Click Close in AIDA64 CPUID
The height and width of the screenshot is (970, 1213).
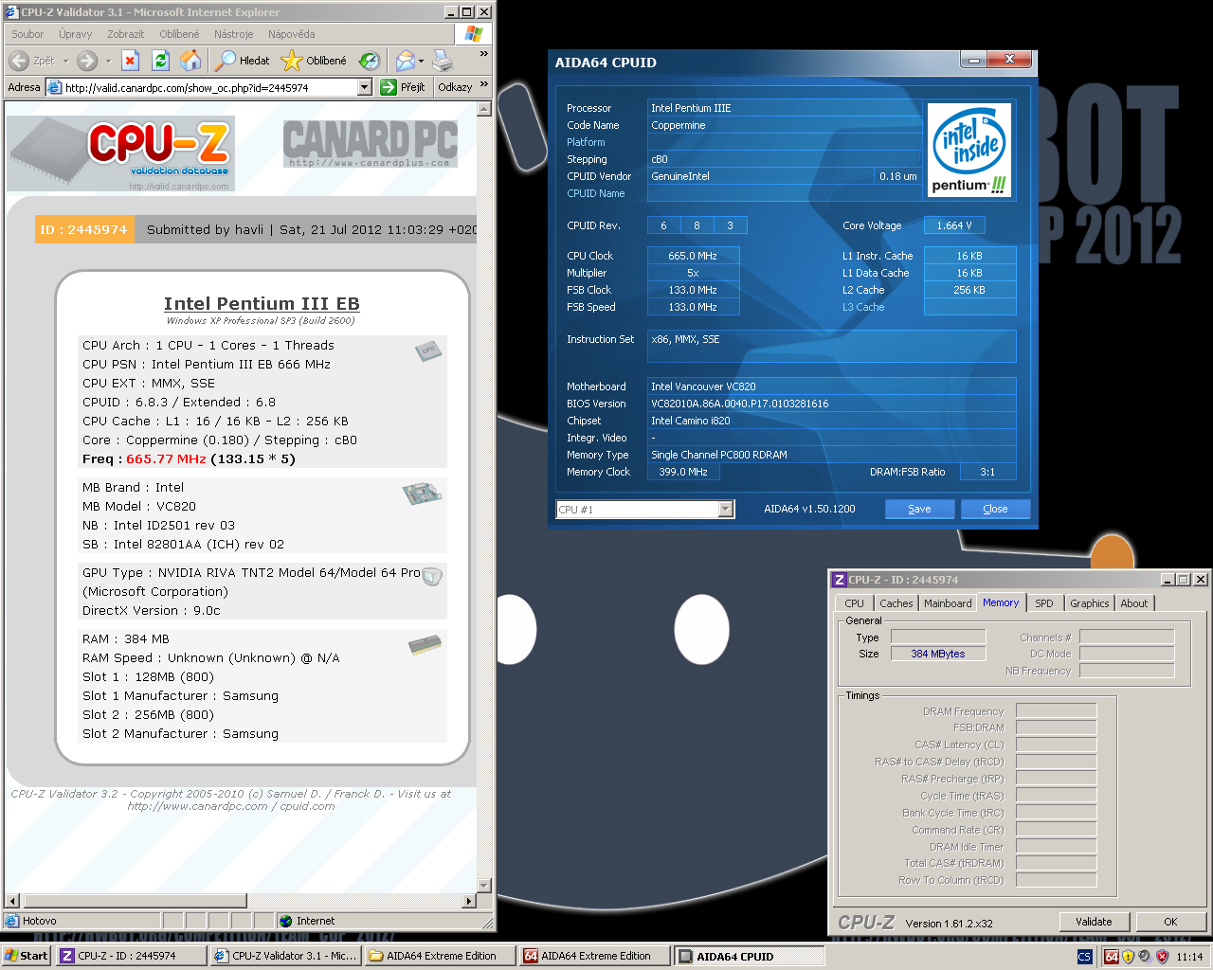click(995, 509)
